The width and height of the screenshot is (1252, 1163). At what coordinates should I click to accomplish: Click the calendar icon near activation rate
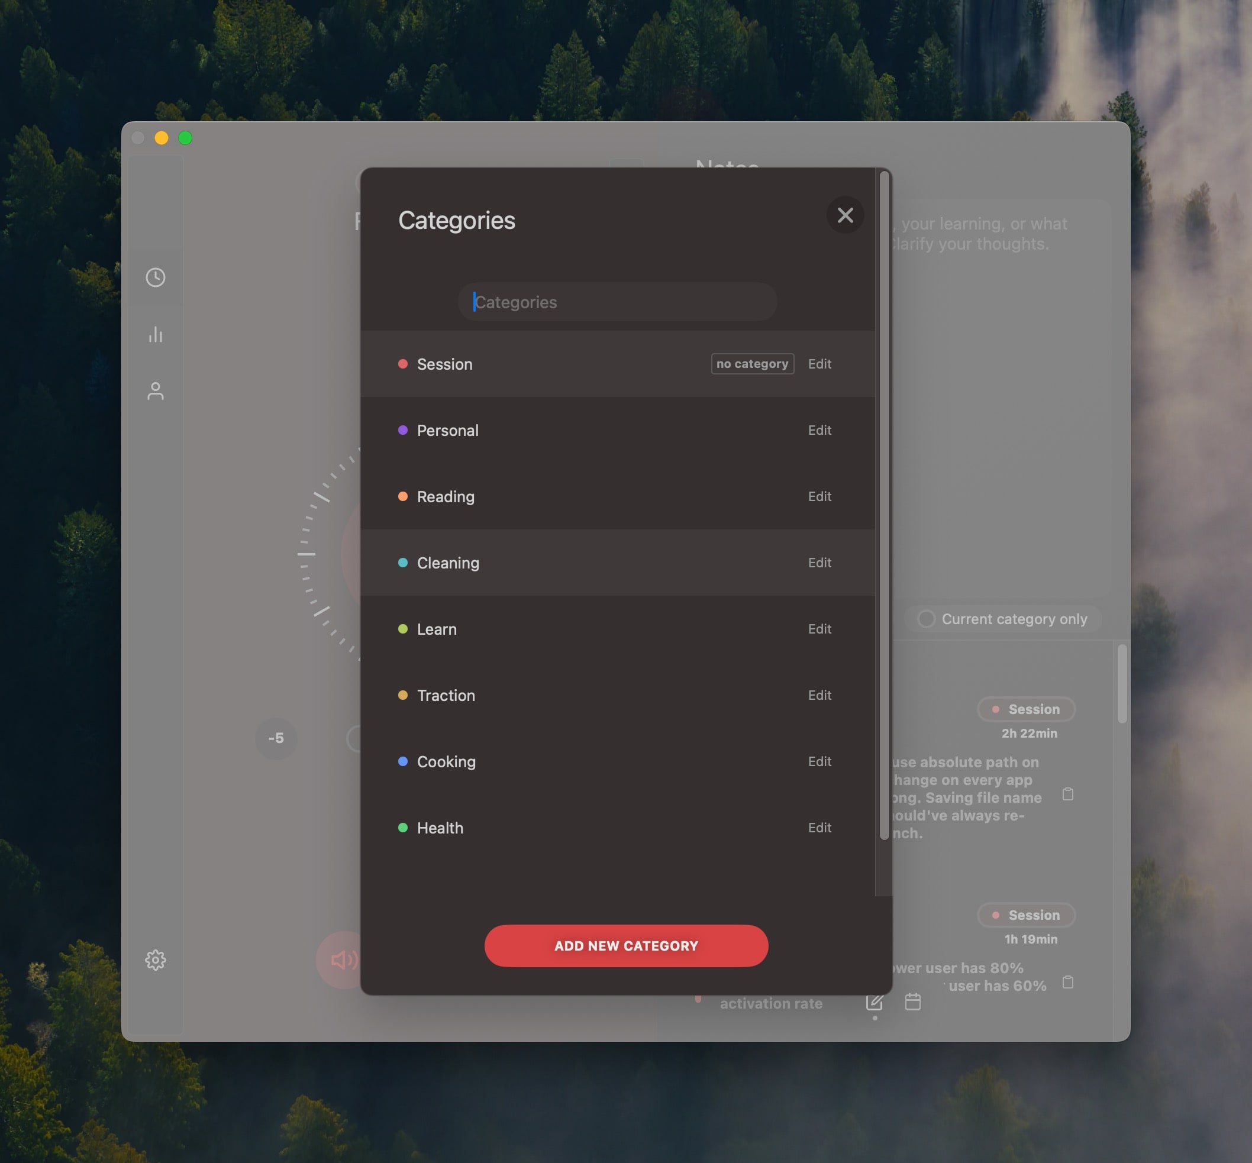[x=912, y=1002]
